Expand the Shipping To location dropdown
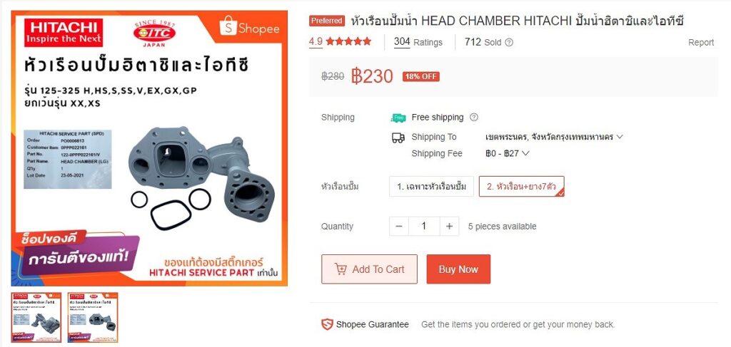The image size is (731, 347). pyautogui.click(x=554, y=137)
